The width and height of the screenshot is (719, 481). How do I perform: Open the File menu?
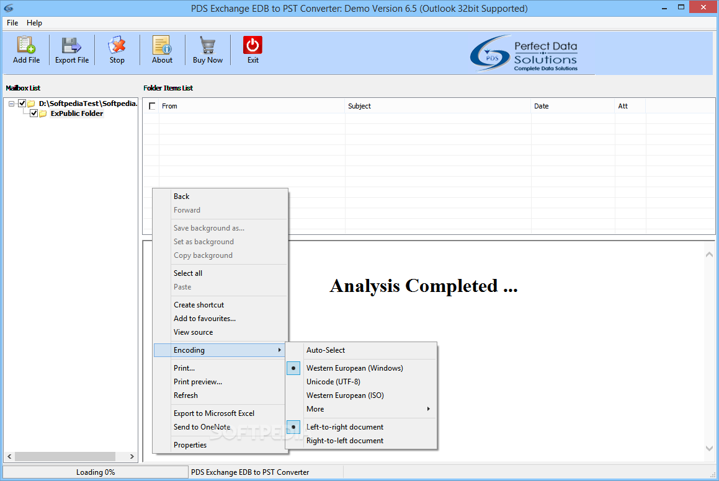tap(12, 23)
